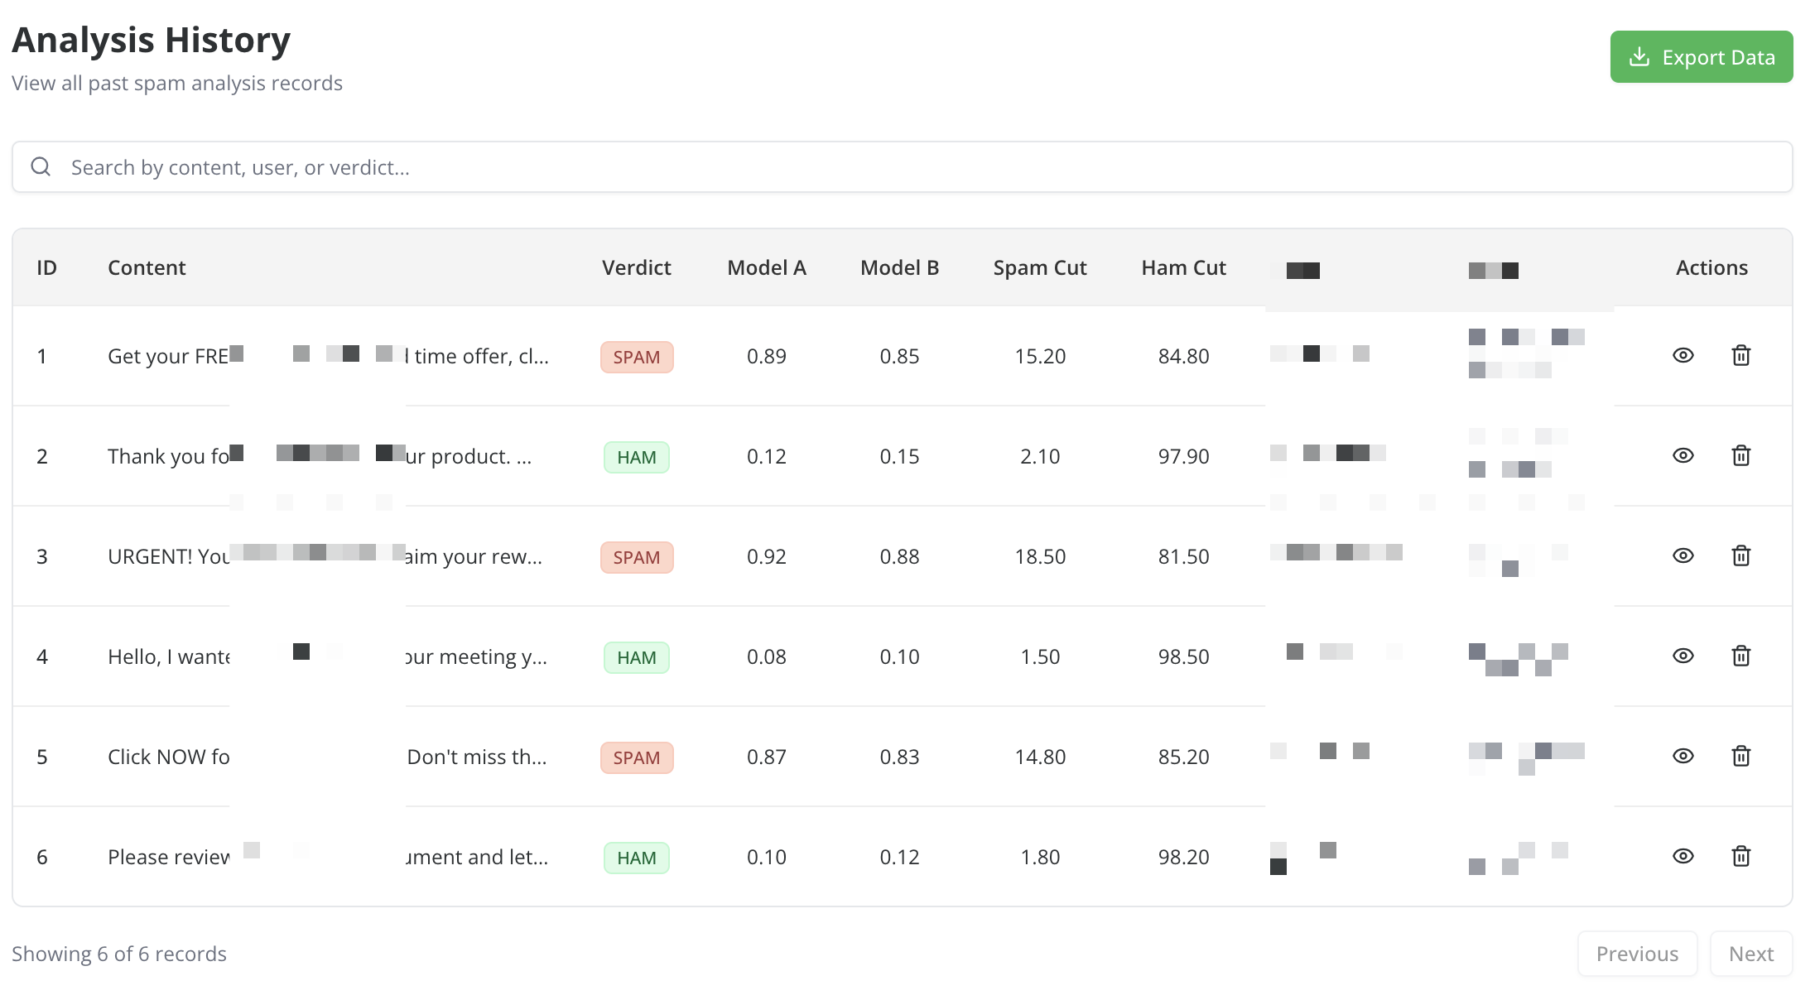Open eye icon for record 2
1815x1000 pixels.
point(1683,456)
